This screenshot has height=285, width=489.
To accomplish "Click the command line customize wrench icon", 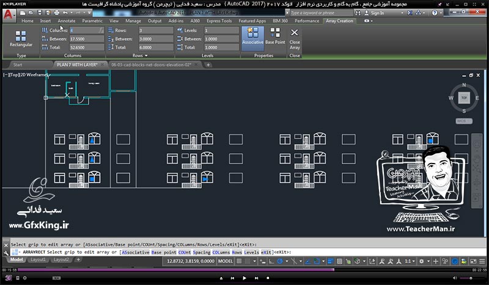I will (x=6, y=253).
